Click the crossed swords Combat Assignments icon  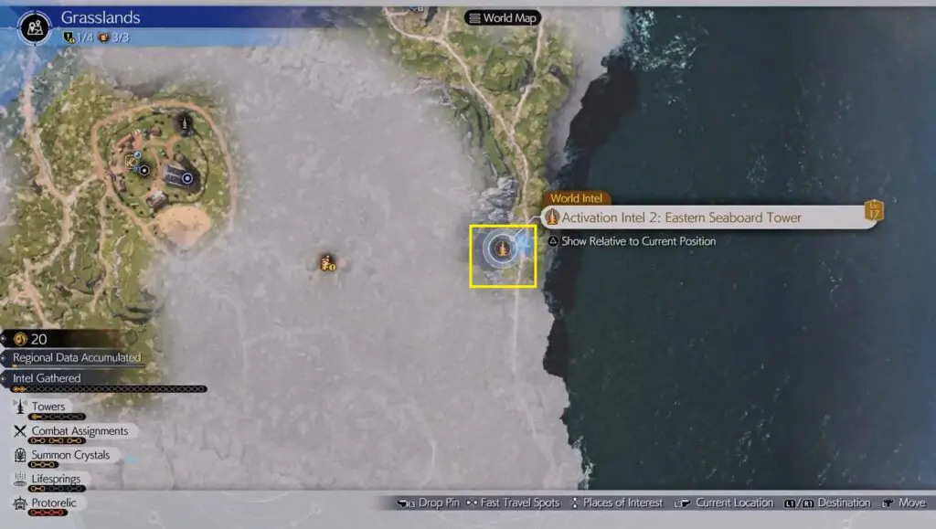tap(20, 430)
